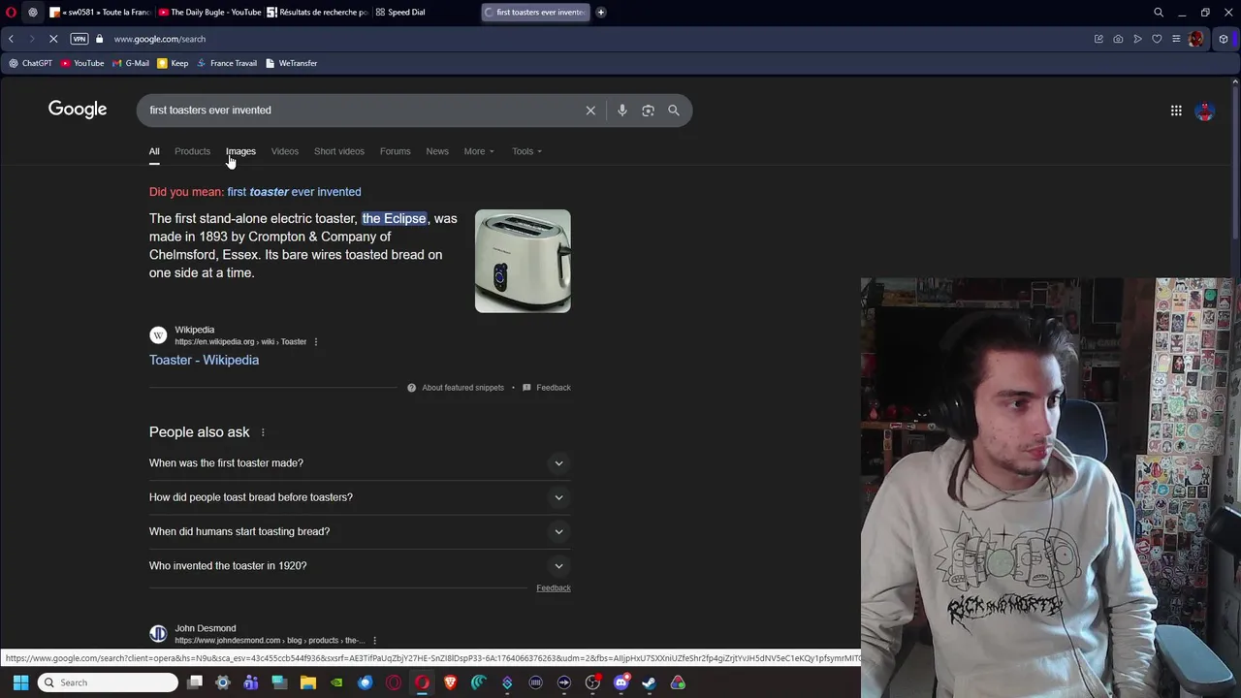
Task: Open the John Desmond result source
Action: click(x=206, y=629)
